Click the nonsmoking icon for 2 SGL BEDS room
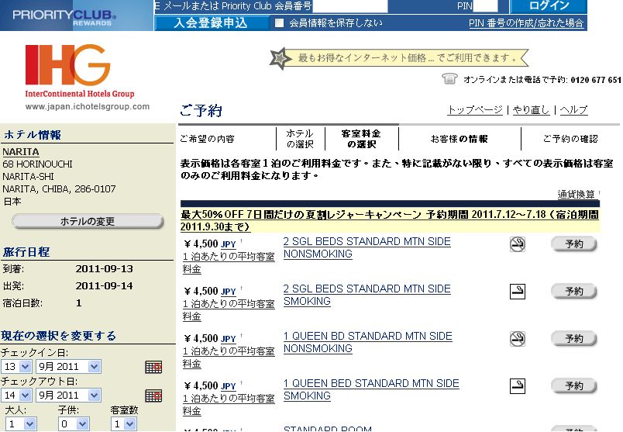Image resolution: width=623 pixels, height=432 pixels. [x=518, y=244]
